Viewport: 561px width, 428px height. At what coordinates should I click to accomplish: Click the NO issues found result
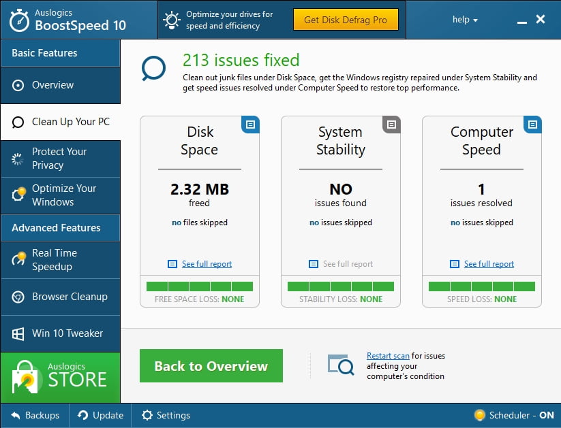click(x=341, y=195)
